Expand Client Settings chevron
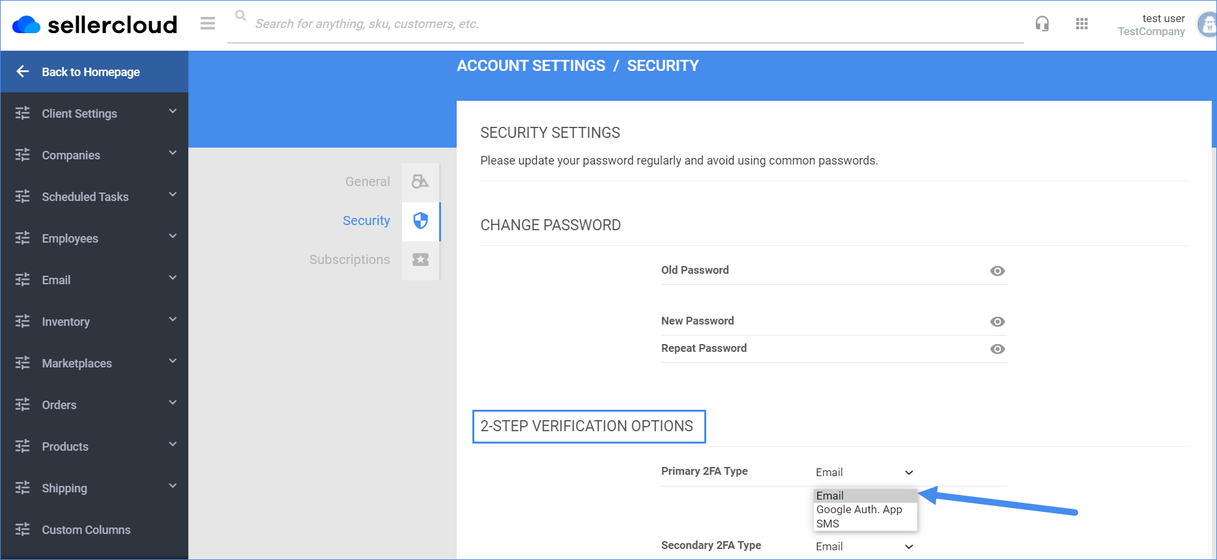Viewport: 1217px width, 560px height. tap(173, 111)
